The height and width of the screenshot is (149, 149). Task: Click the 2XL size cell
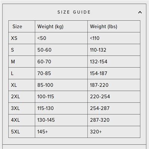click(x=22, y=96)
